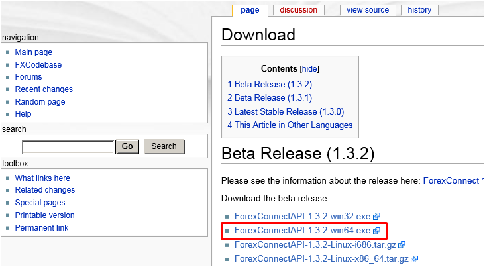Jump to Beta Release (1.3.2) contents entry
Viewport: 485px width, 267px height.
tap(270, 84)
